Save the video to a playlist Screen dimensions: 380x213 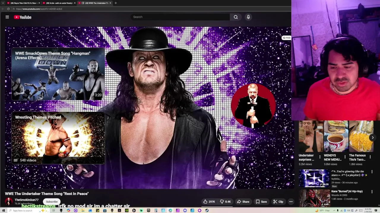[261, 202]
